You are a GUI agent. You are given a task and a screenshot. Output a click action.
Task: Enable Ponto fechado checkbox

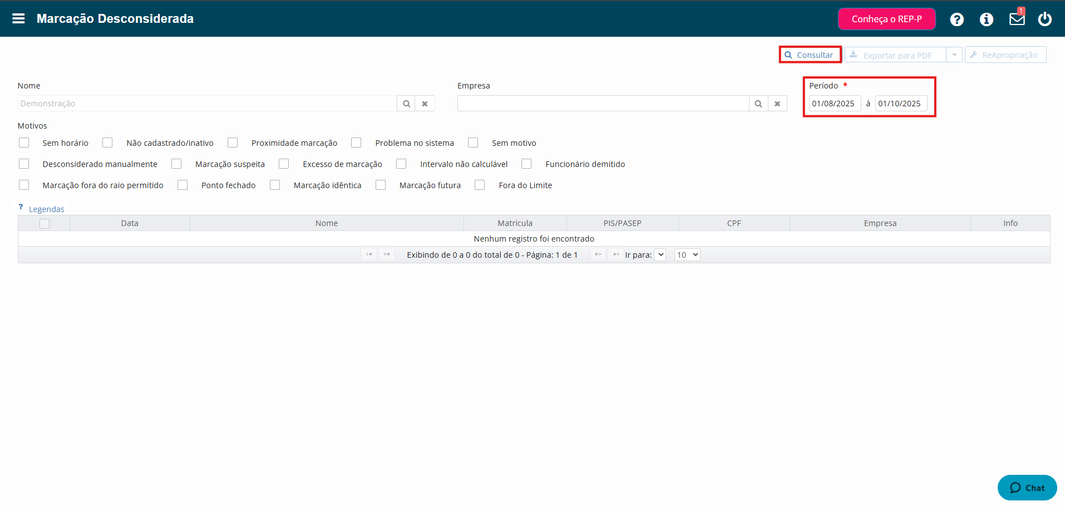[x=183, y=185]
